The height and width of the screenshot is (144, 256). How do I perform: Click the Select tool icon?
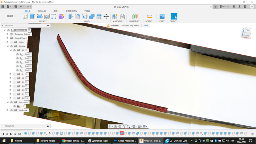(x=174, y=16)
